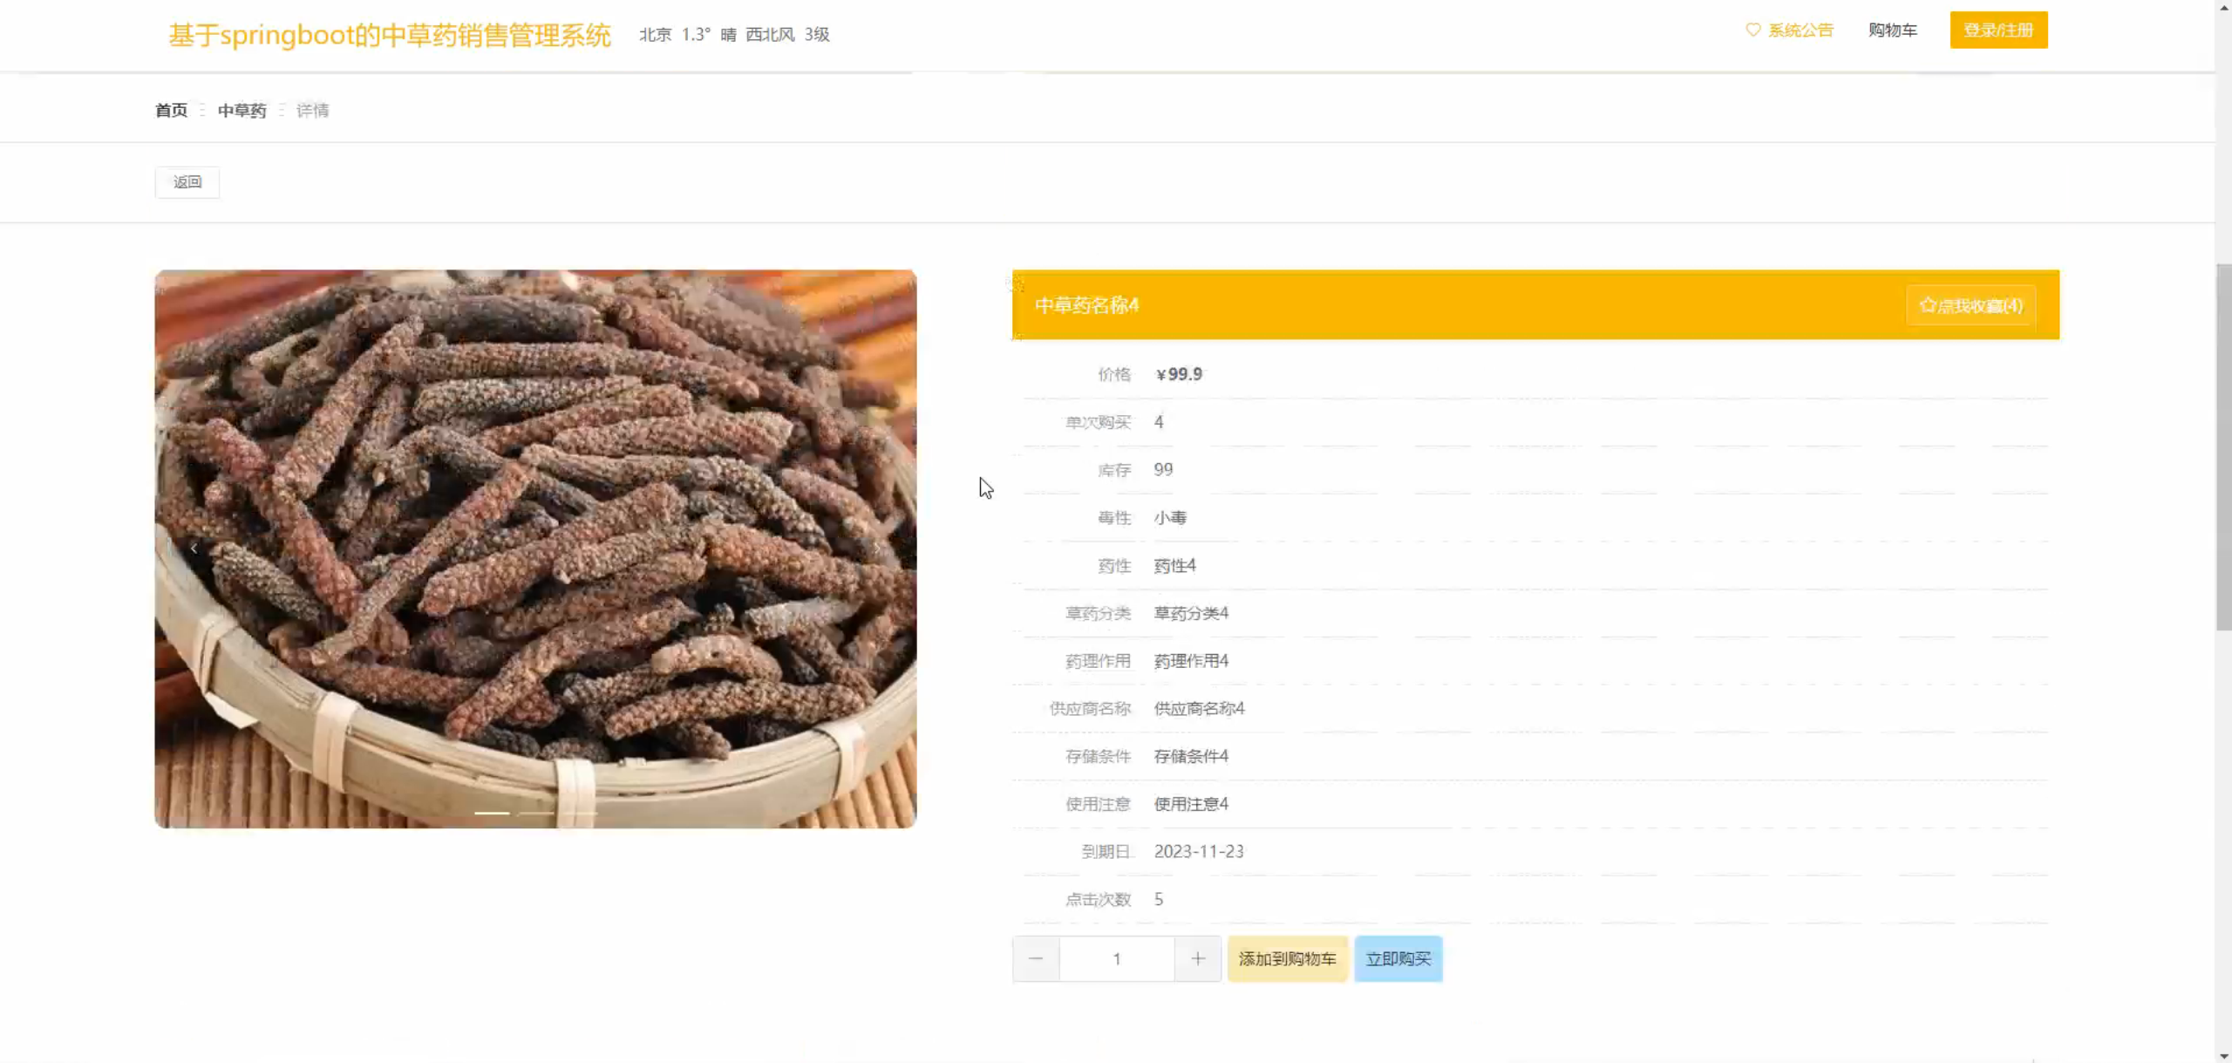
Task: Select the first carousel indicator bar
Action: [x=492, y=813]
